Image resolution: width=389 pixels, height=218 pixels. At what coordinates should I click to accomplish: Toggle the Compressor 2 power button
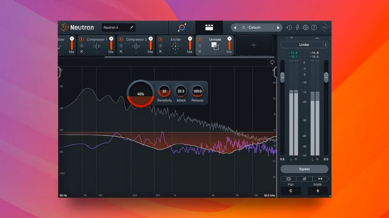121,40
